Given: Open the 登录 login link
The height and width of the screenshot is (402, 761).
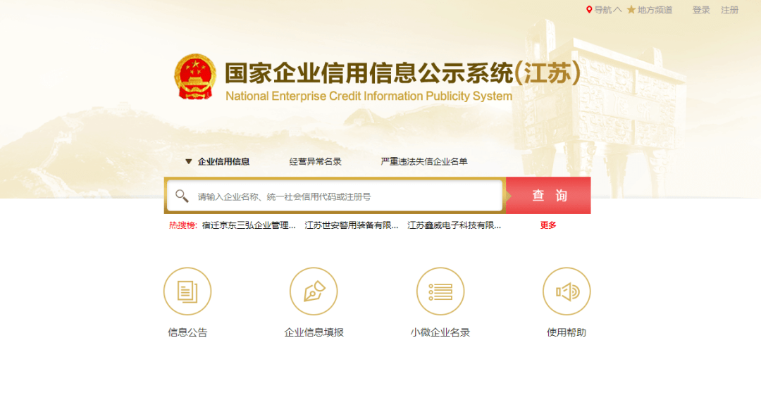Looking at the screenshot, I should (x=701, y=10).
